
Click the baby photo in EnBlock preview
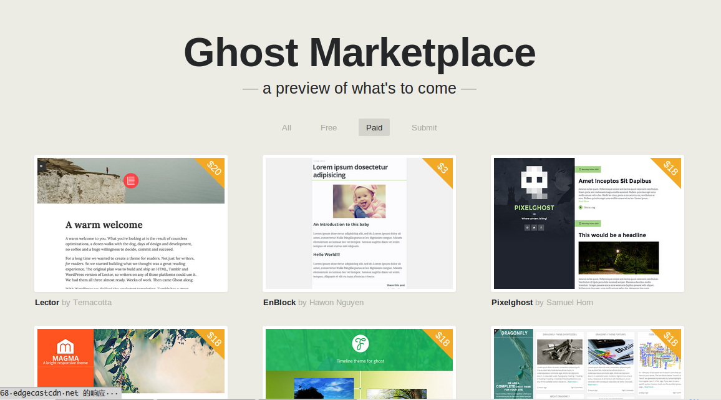pos(359,201)
